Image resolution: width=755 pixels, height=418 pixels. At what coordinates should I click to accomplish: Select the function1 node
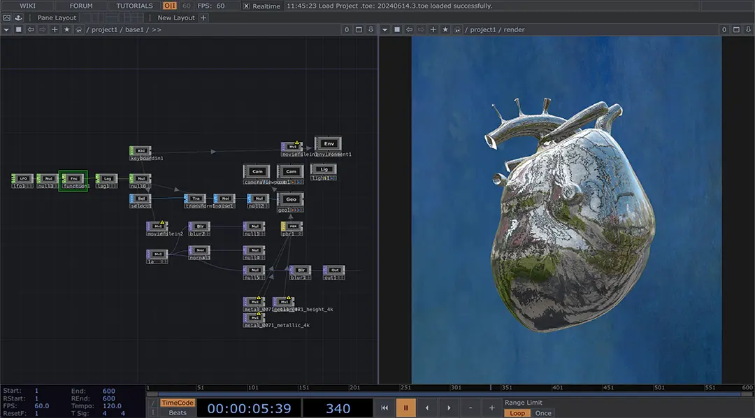click(73, 180)
